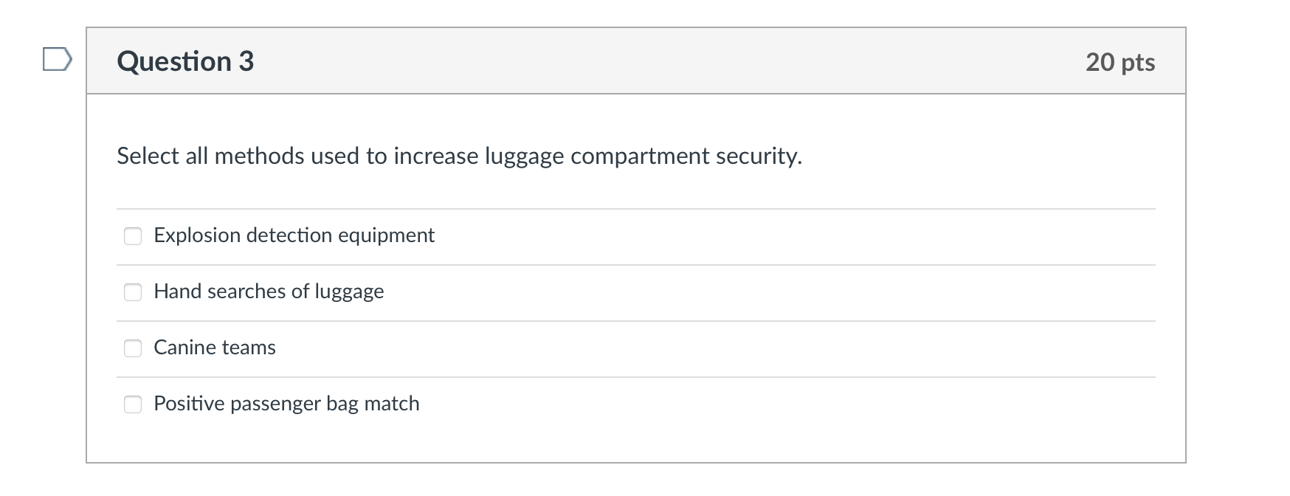The height and width of the screenshot is (496, 1290).
Task: Tick the checkbox next to Canine teams
Action: click(132, 348)
